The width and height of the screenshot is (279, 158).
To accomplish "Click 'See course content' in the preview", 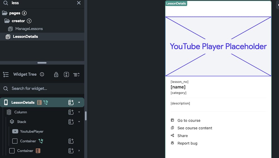I will (x=195, y=128).
